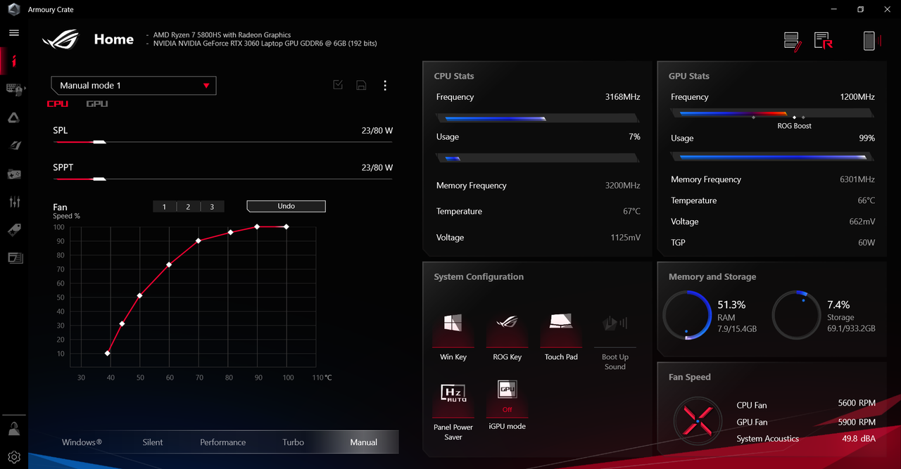Image resolution: width=901 pixels, height=469 pixels.
Task: Open the user account icon
Action: point(14,428)
